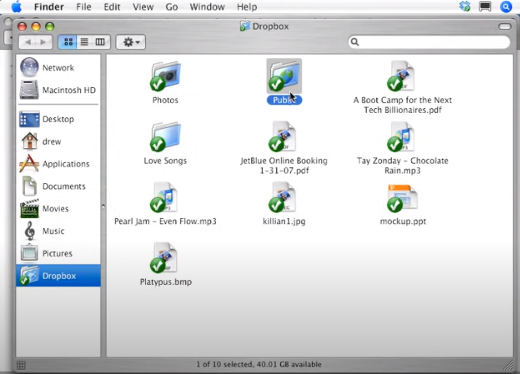Open Movies in the sidebar

pyautogui.click(x=58, y=208)
